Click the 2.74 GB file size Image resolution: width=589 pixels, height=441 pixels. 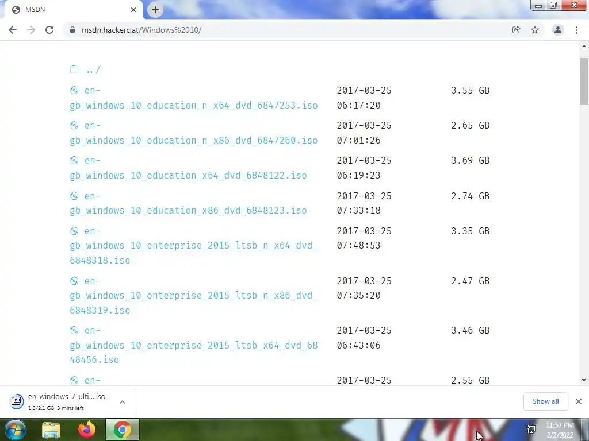click(471, 196)
